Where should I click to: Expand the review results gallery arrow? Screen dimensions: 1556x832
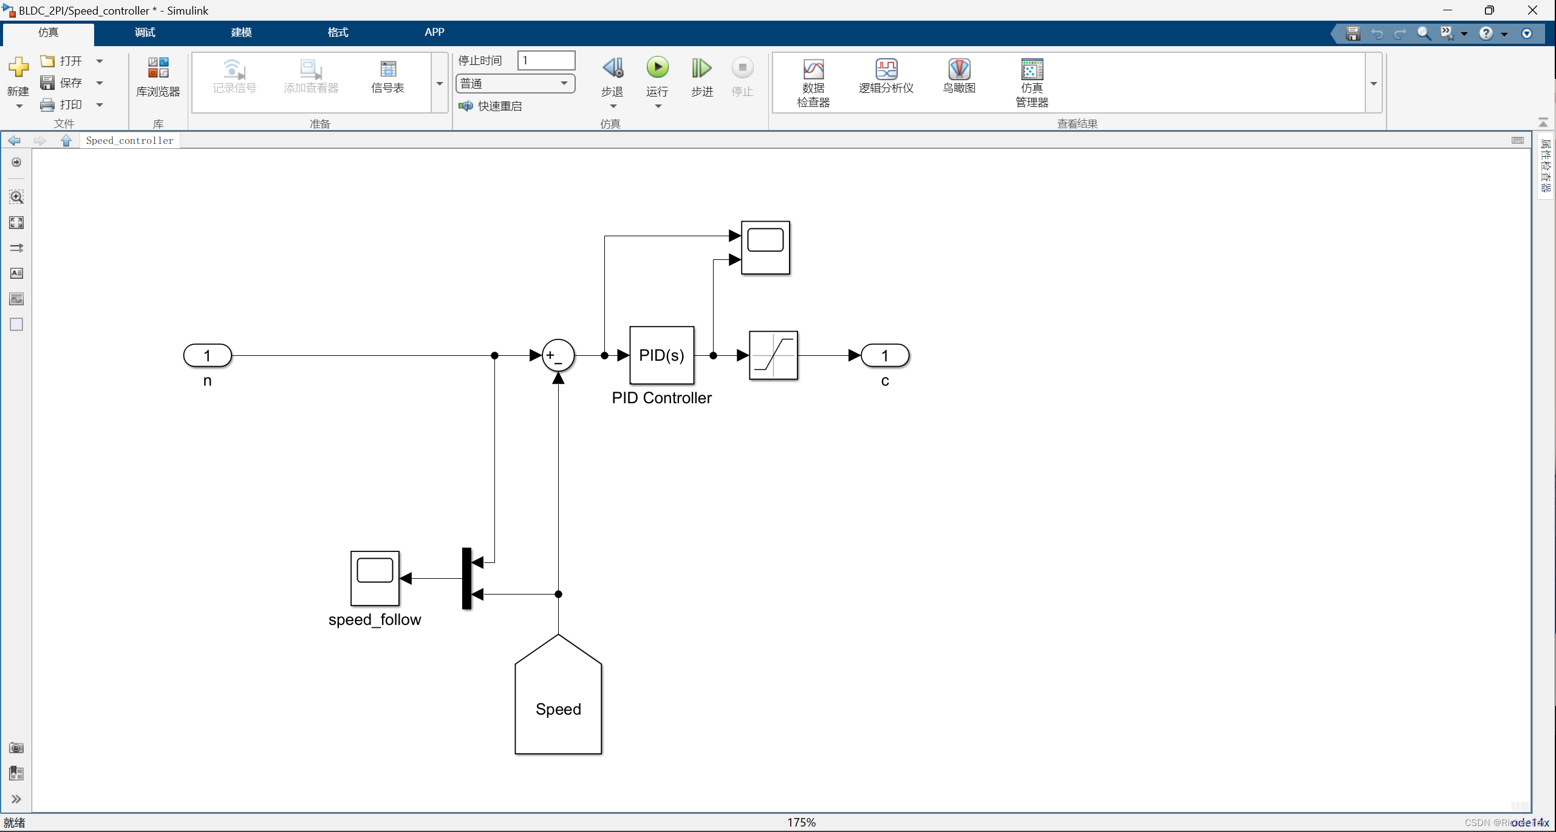point(1374,83)
